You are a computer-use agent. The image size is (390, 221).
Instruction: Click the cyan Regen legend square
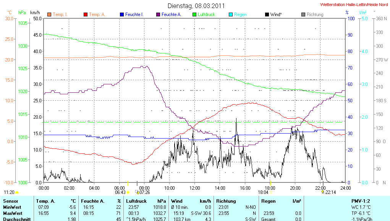pyautogui.click(x=230, y=15)
